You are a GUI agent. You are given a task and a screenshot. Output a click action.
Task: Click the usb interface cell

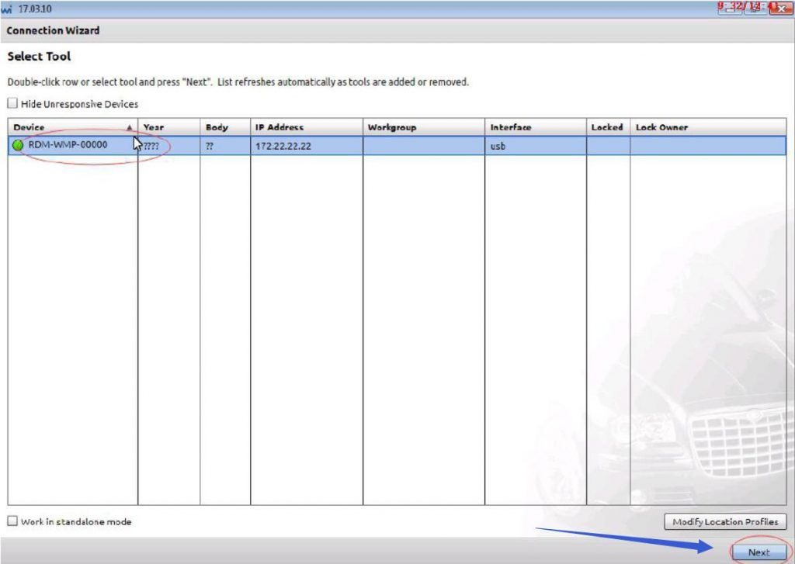[536, 146]
